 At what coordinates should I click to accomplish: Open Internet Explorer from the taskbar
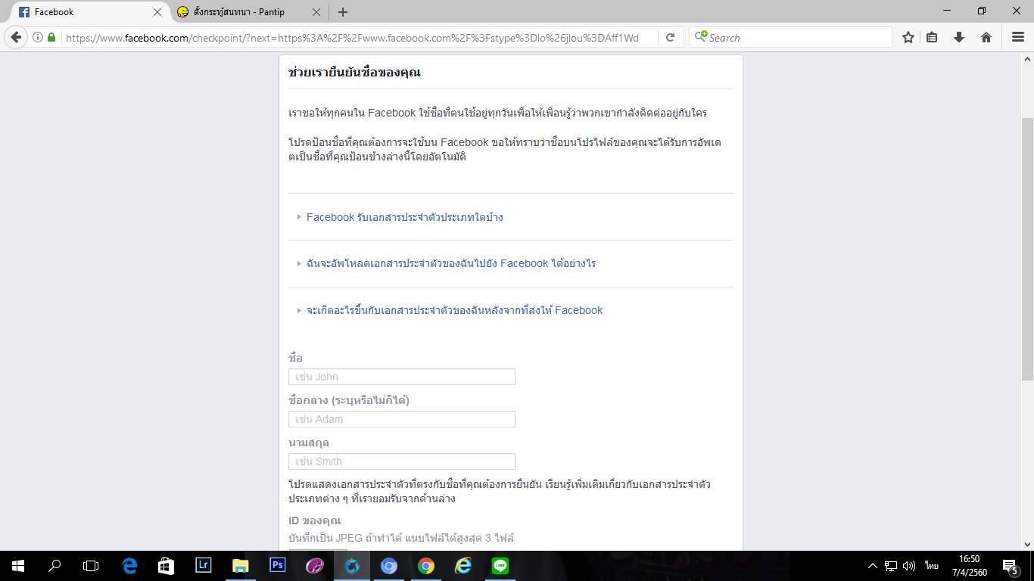pos(463,566)
